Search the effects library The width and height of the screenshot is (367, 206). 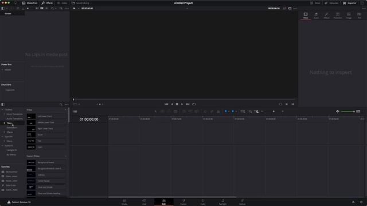coord(61,104)
